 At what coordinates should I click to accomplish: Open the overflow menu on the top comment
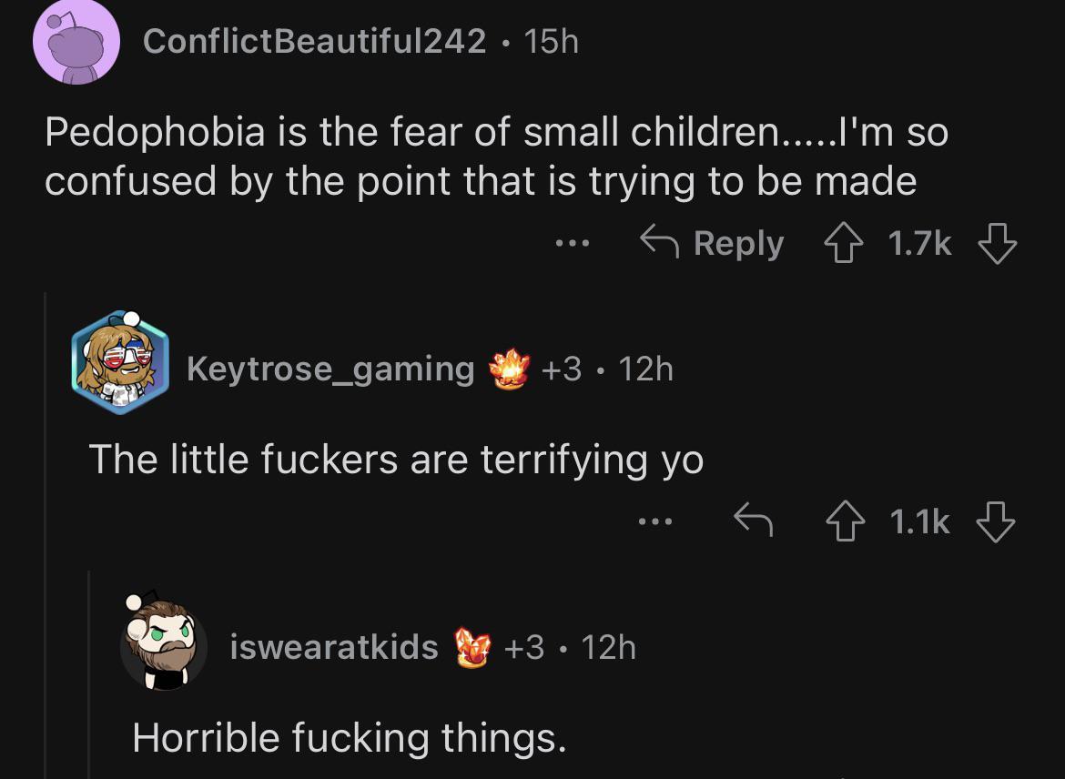point(572,242)
